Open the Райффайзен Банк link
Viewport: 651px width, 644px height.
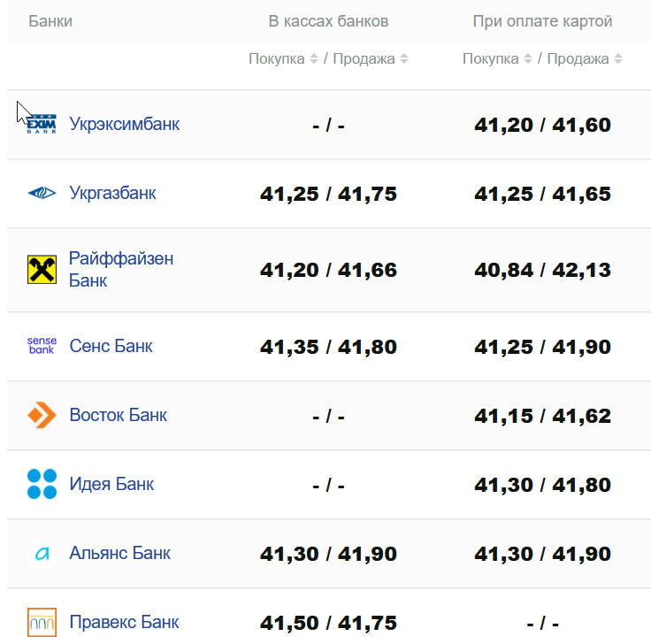(121, 270)
